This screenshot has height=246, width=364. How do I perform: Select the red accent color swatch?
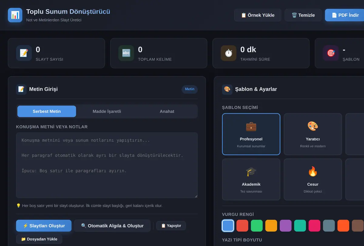[242, 226]
